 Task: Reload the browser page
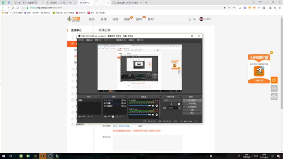13,8
